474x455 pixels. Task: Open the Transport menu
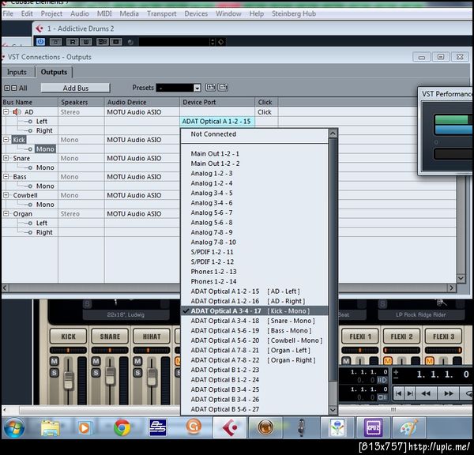161,13
